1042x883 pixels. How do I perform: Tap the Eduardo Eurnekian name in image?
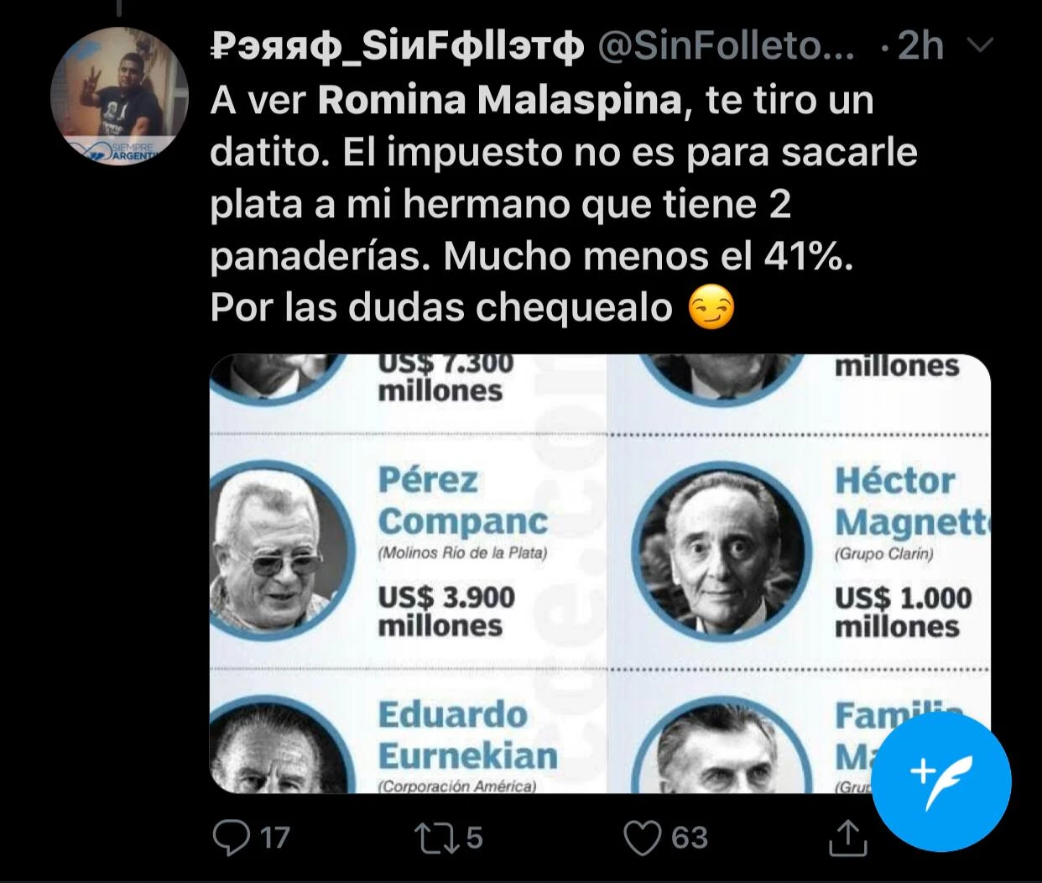(467, 735)
